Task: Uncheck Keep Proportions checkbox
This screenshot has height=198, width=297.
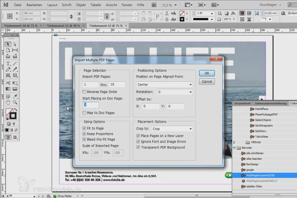Action: coord(84,134)
